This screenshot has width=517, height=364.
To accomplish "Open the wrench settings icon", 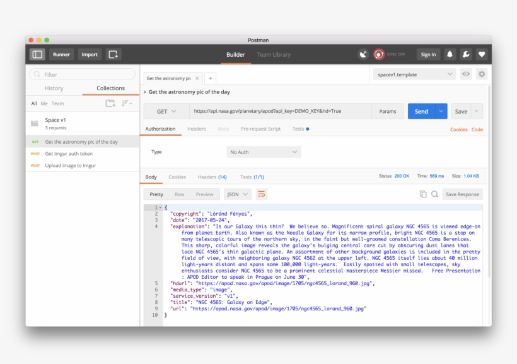I will pos(466,54).
